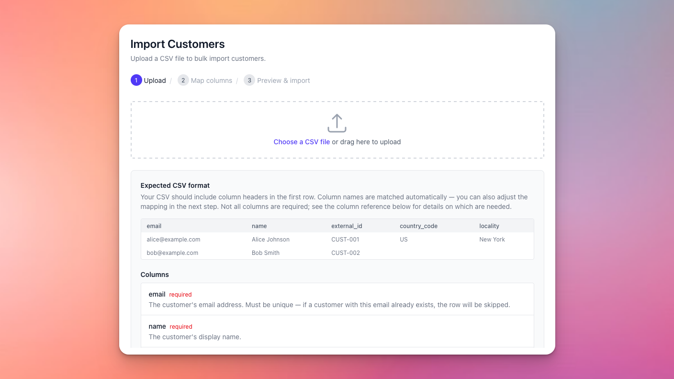Click the name header in sample table
The image size is (674, 379).
pos(259,226)
